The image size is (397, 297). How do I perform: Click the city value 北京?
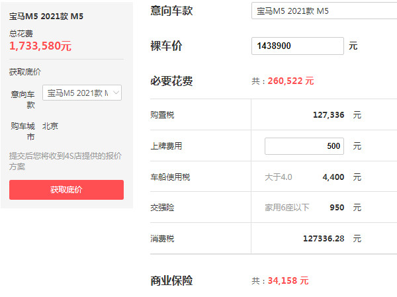[50, 126]
